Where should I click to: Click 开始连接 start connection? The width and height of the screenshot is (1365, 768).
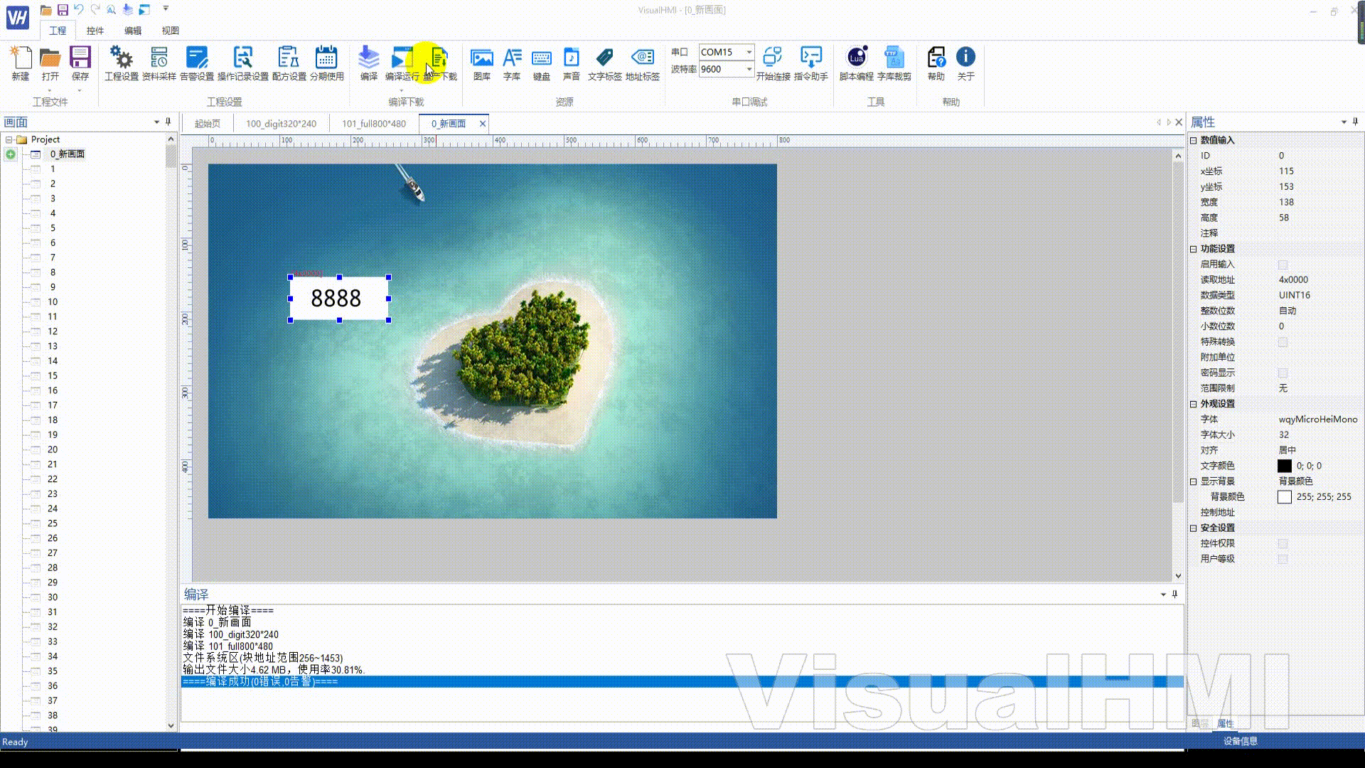point(773,63)
